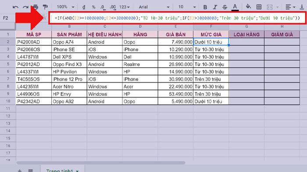Open the text color picker

point(235,7)
